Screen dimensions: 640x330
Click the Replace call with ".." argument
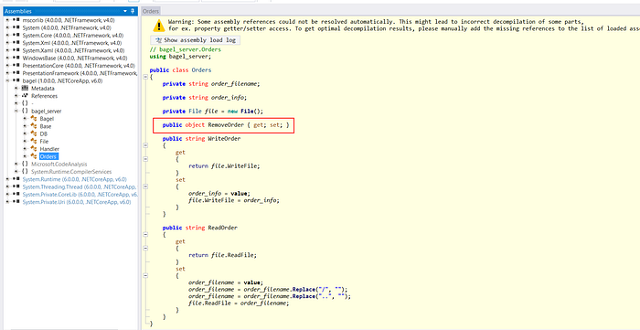[x=304, y=296]
